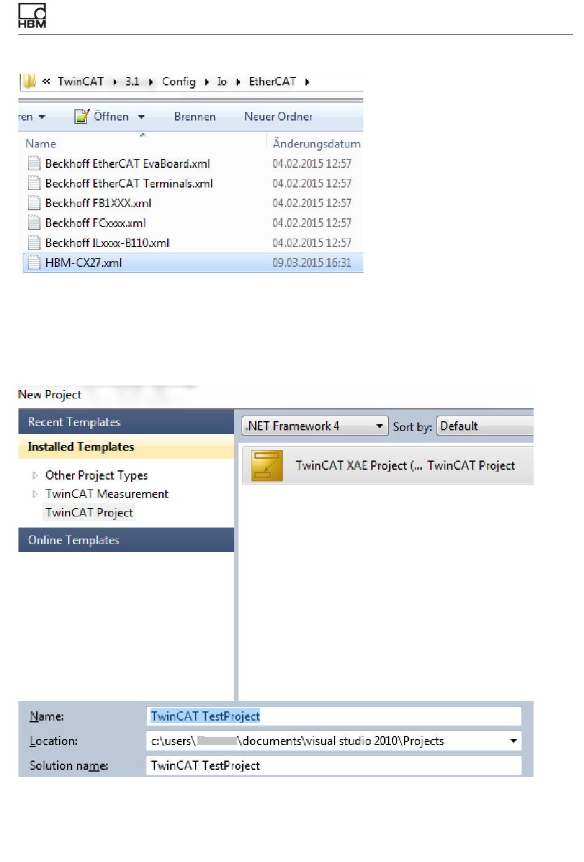Click the TwinCAT XAE Project template icon
This screenshot has width=584, height=862.
[267, 465]
